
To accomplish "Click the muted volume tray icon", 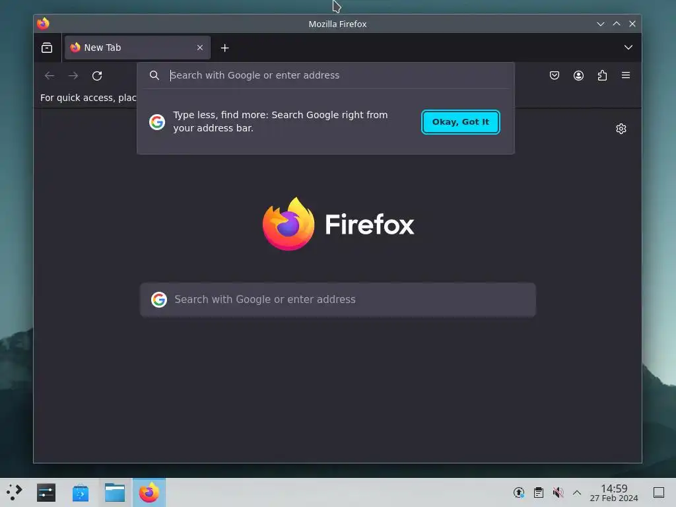I will [x=558, y=492].
